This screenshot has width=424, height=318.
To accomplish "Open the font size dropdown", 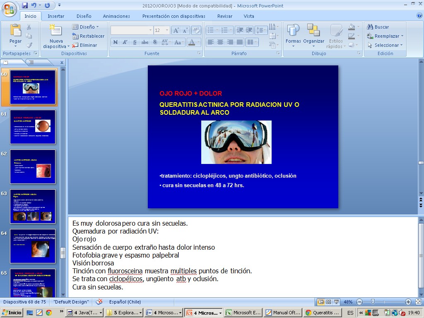I will (167, 30).
